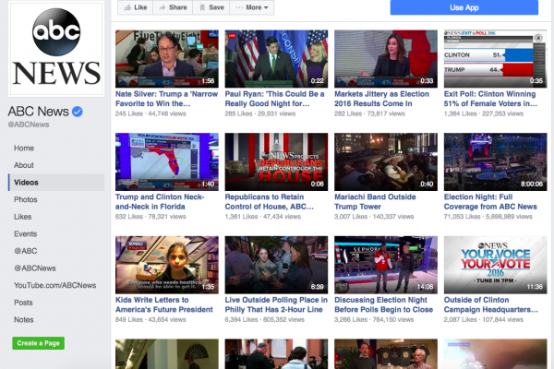554x369 pixels.
Task: Play the Mariachi Band video thumbnail
Action: pyautogui.click(x=386, y=162)
